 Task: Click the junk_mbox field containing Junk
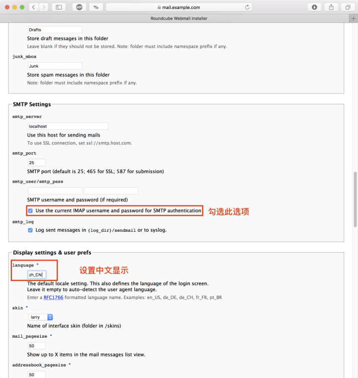[x=55, y=66]
